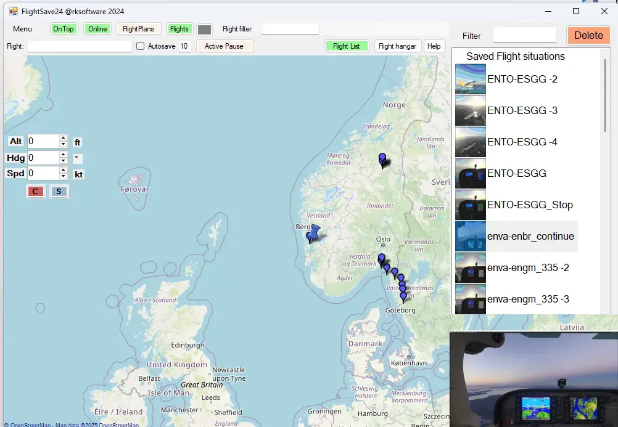Open the Menu item
Image resolution: width=618 pixels, height=427 pixels.
coord(23,29)
